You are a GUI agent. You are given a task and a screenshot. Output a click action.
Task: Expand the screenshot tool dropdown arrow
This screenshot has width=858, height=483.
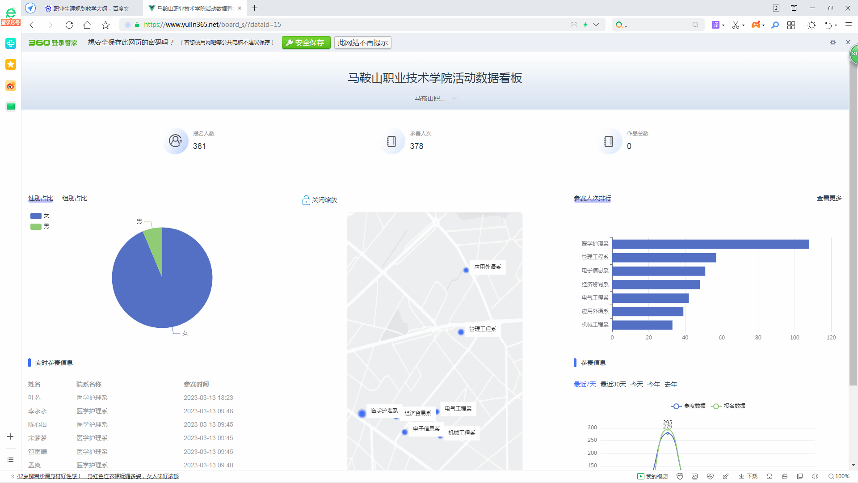coord(743,25)
